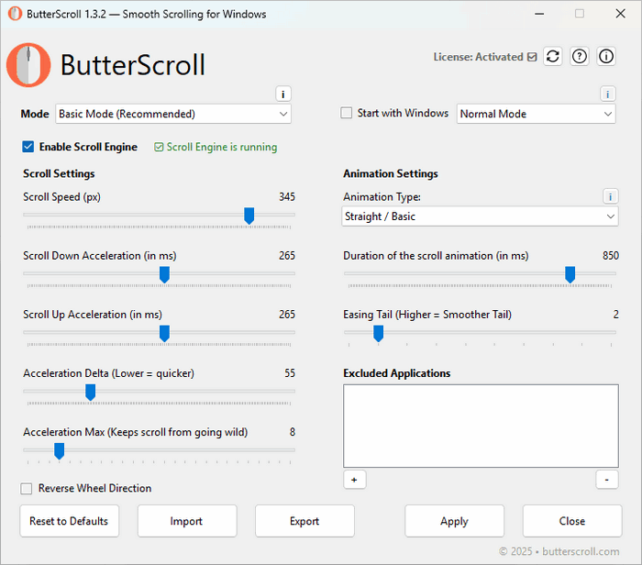
Task: Click the info button beside Animation Type
Action: click(x=611, y=196)
